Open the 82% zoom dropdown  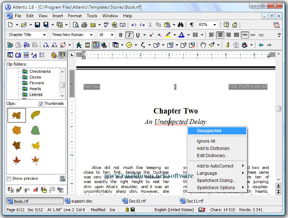pyautogui.click(x=215, y=25)
